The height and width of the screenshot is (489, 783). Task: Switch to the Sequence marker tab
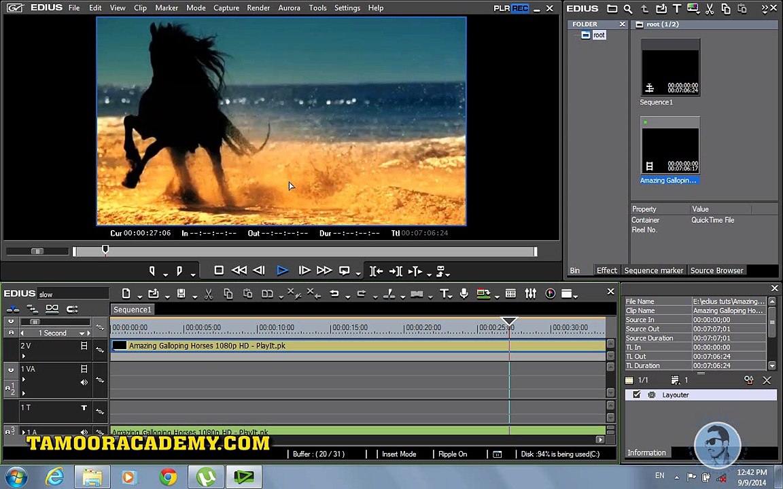point(654,270)
